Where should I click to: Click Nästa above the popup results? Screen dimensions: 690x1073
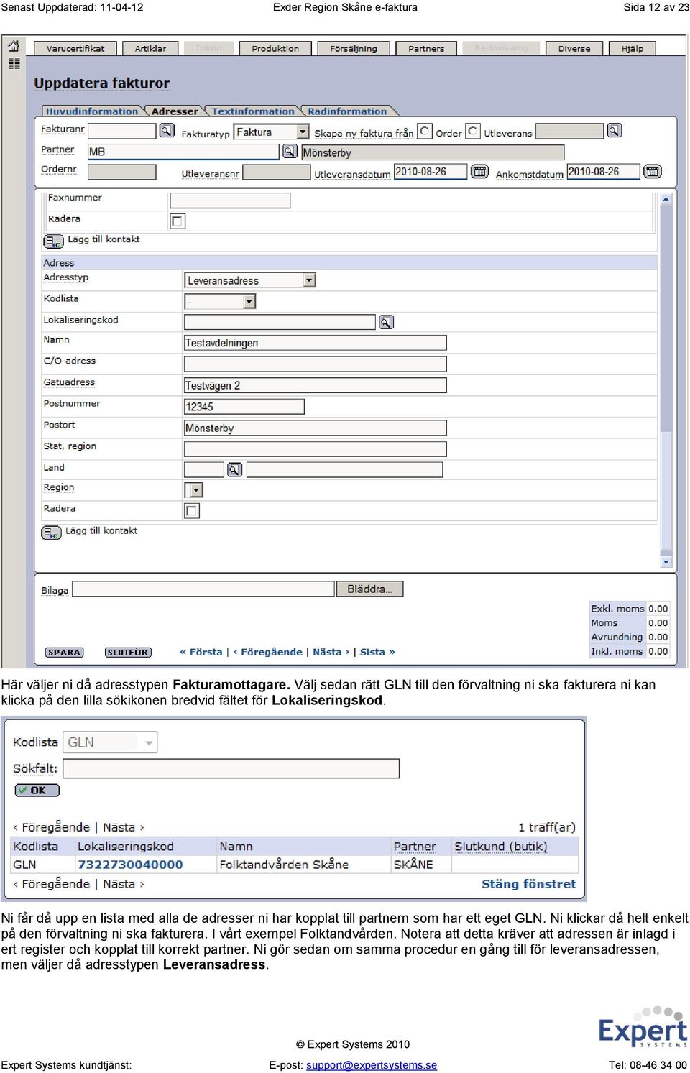point(123,827)
